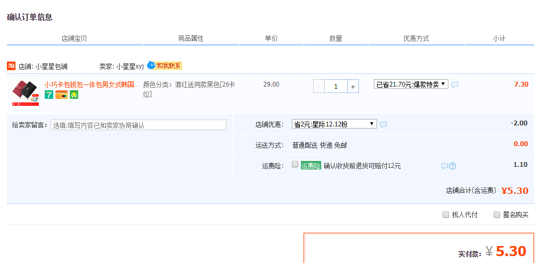Click the insurance price 1.10
The height and width of the screenshot is (263, 548).
(520, 165)
